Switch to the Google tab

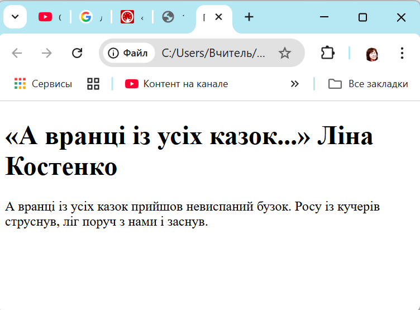click(89, 17)
